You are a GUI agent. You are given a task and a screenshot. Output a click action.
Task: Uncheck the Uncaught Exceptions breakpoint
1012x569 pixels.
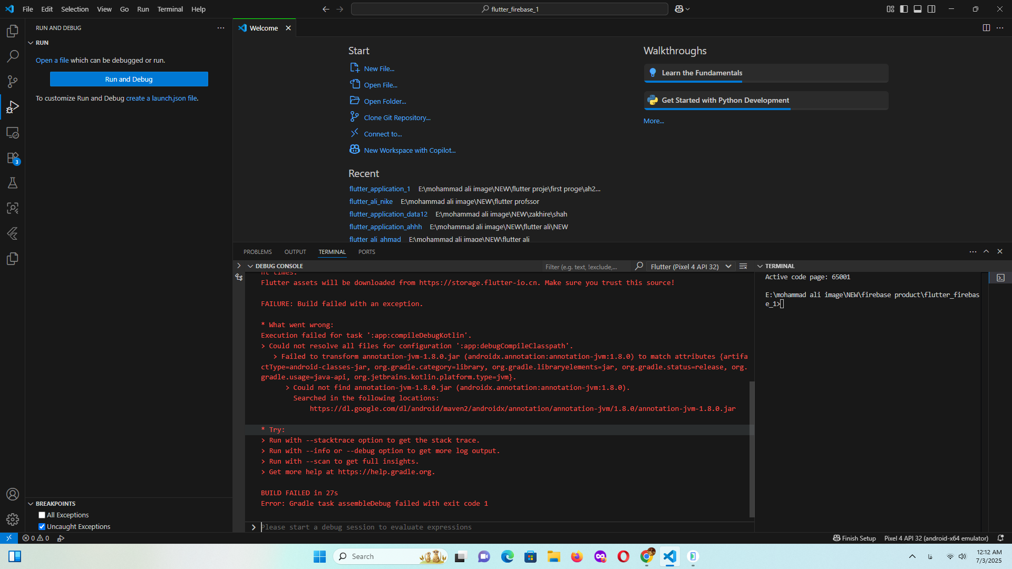[42, 526]
